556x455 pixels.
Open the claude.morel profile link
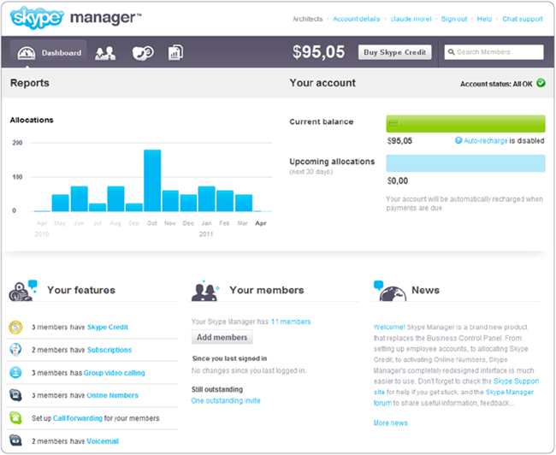(411, 19)
